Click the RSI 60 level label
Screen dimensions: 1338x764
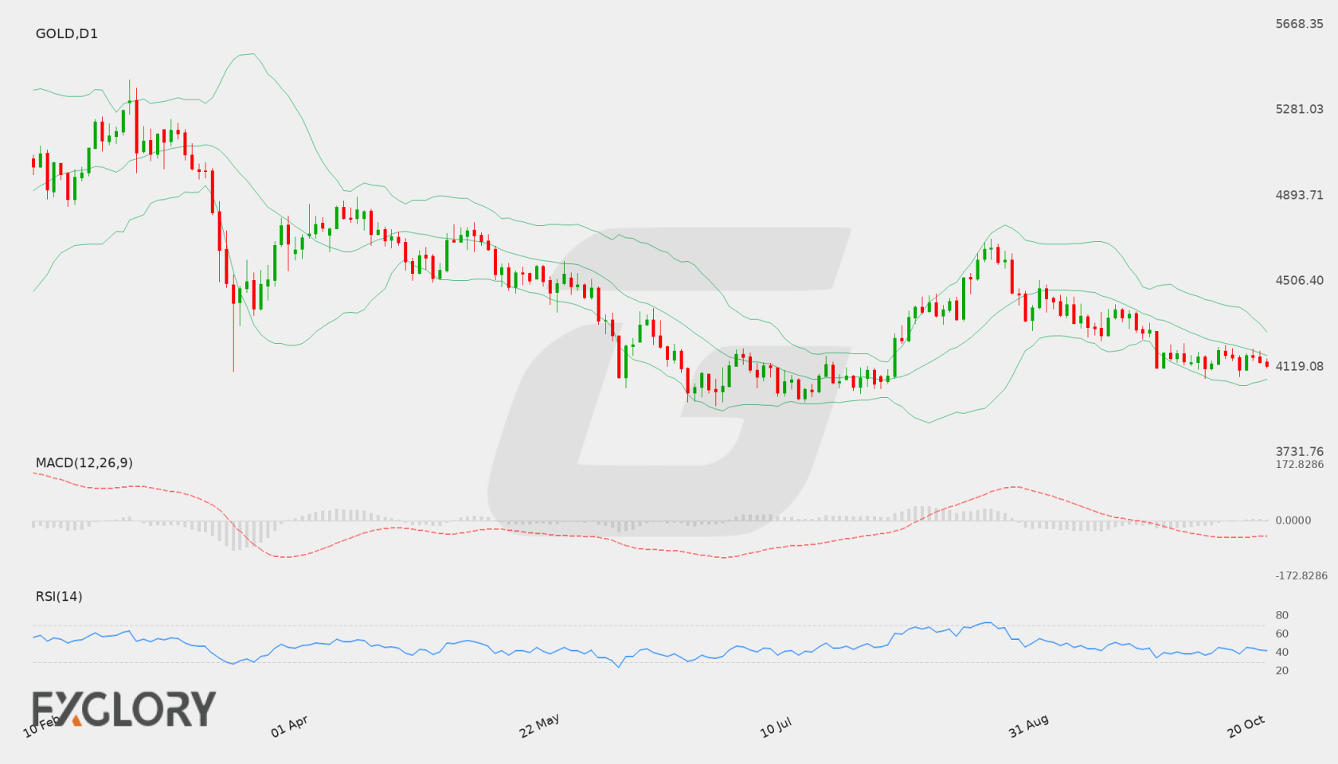click(1282, 633)
